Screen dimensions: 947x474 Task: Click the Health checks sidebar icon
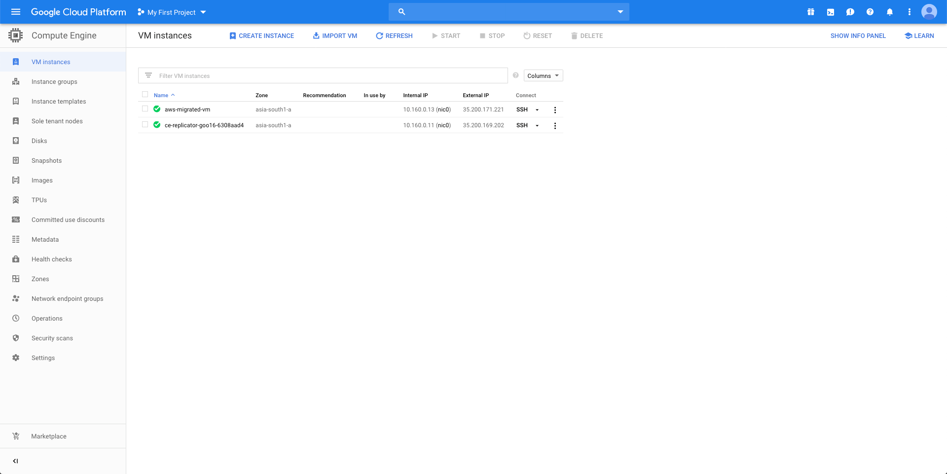[x=16, y=259]
